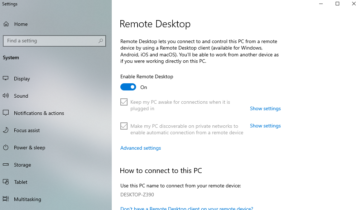Click the Tablet icon in sidebar
This screenshot has width=360, height=210.
coord(6,182)
